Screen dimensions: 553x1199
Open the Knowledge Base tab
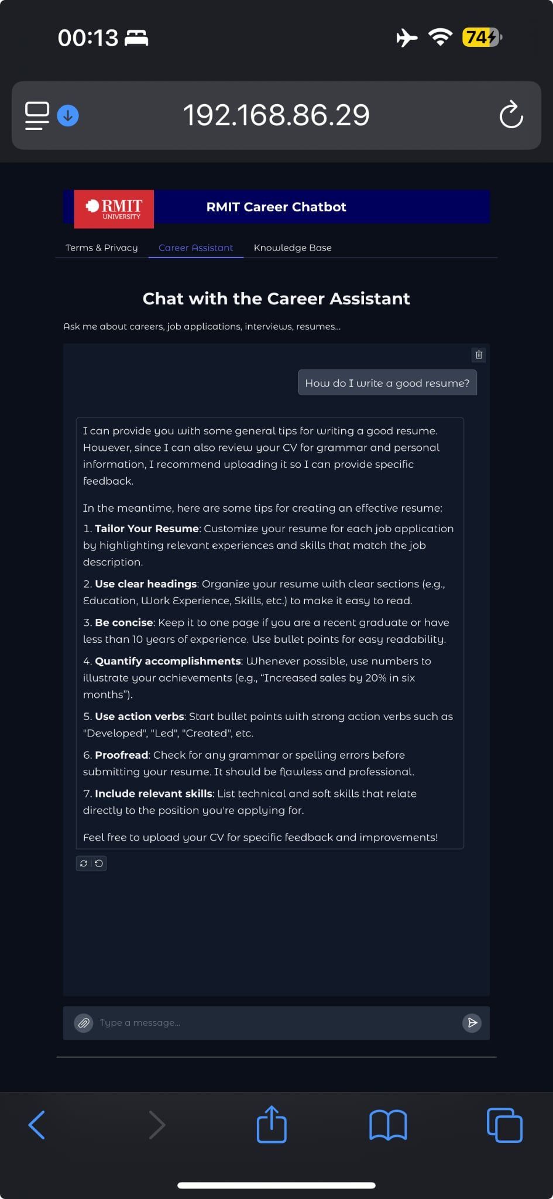point(293,248)
